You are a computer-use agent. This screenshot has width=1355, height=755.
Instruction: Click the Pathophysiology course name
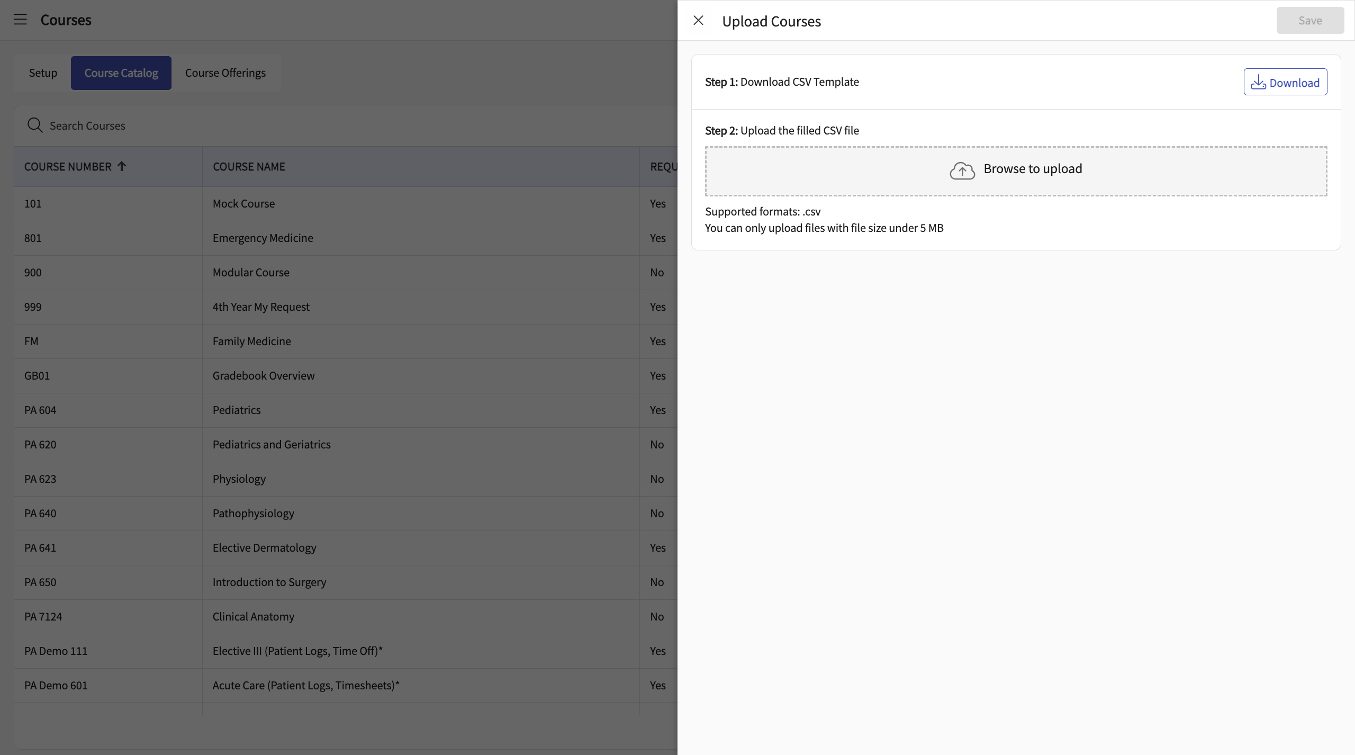tap(253, 514)
